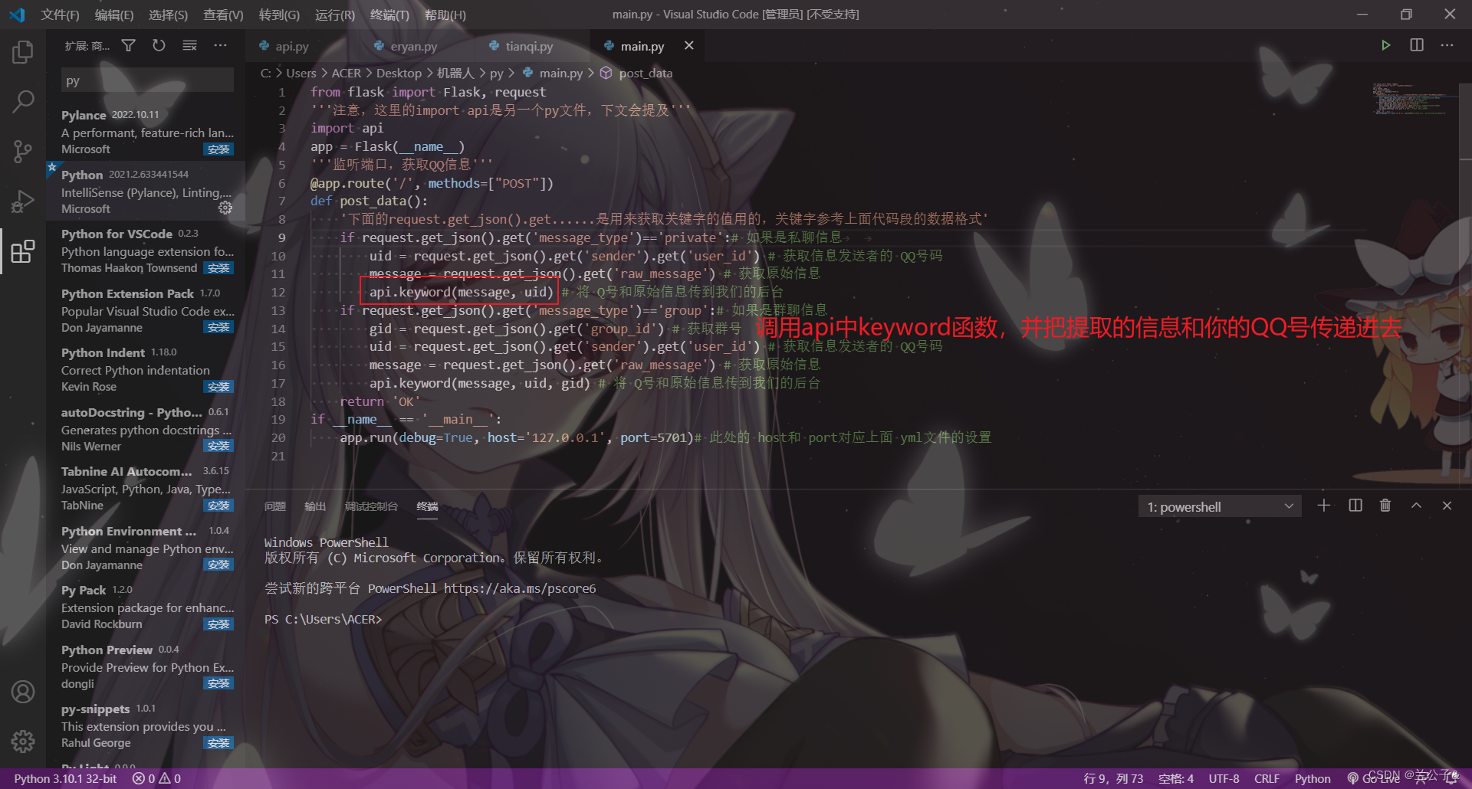Open the Explorer view in activity bar
This screenshot has height=789, width=1472.
[23, 52]
